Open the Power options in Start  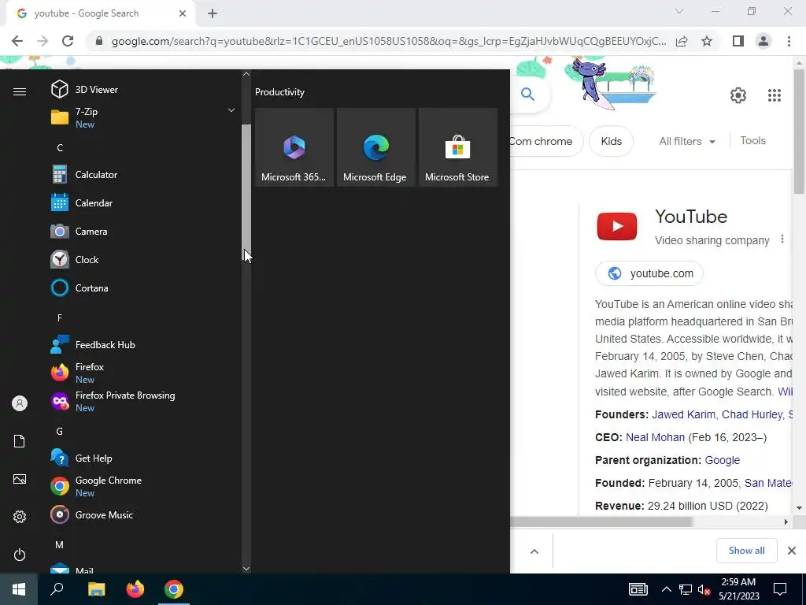(20, 555)
